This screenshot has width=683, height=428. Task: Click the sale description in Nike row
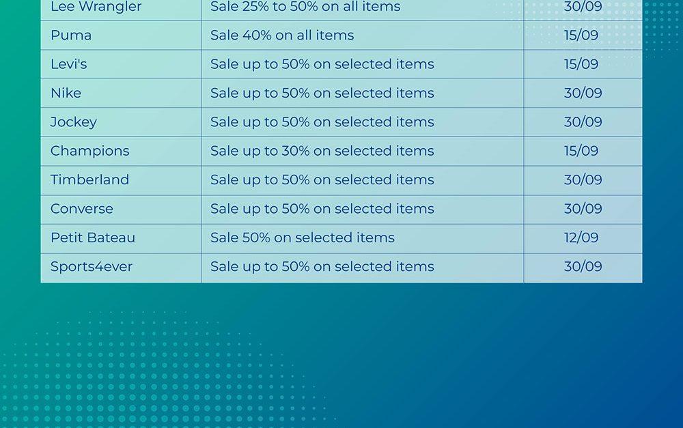pyautogui.click(x=322, y=93)
